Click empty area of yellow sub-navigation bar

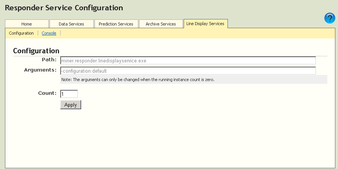click(191, 33)
